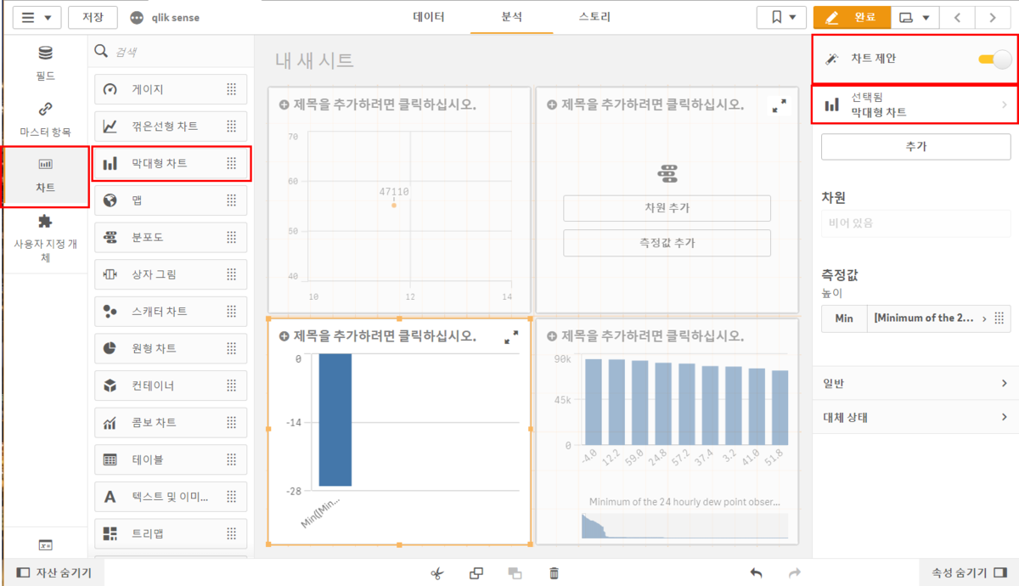Click the scissors cut icon
The height and width of the screenshot is (586, 1019).
pyautogui.click(x=437, y=573)
